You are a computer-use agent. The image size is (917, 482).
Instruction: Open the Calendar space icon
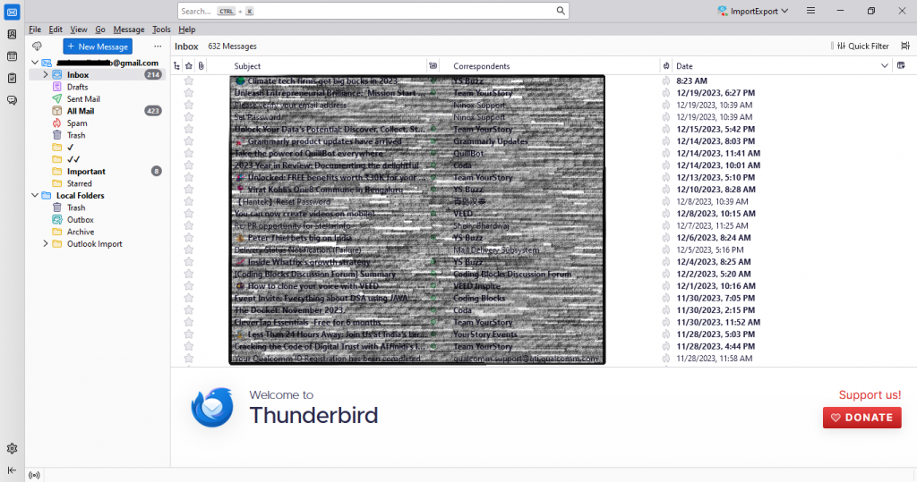pos(12,56)
